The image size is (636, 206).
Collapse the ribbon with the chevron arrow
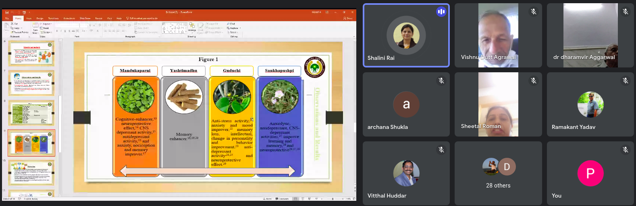pos(354,37)
